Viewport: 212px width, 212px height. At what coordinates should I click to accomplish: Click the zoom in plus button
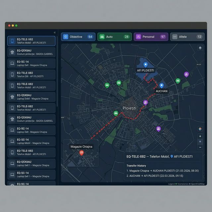200,136
